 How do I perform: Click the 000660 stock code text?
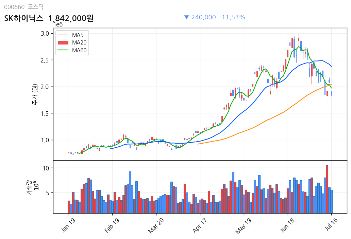(14, 7)
